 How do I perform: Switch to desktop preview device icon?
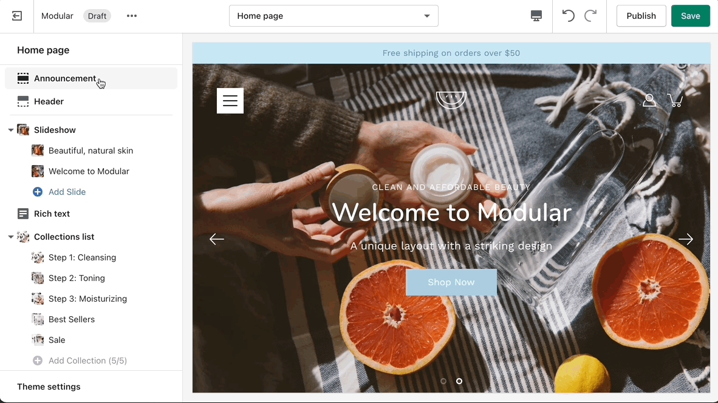point(536,16)
